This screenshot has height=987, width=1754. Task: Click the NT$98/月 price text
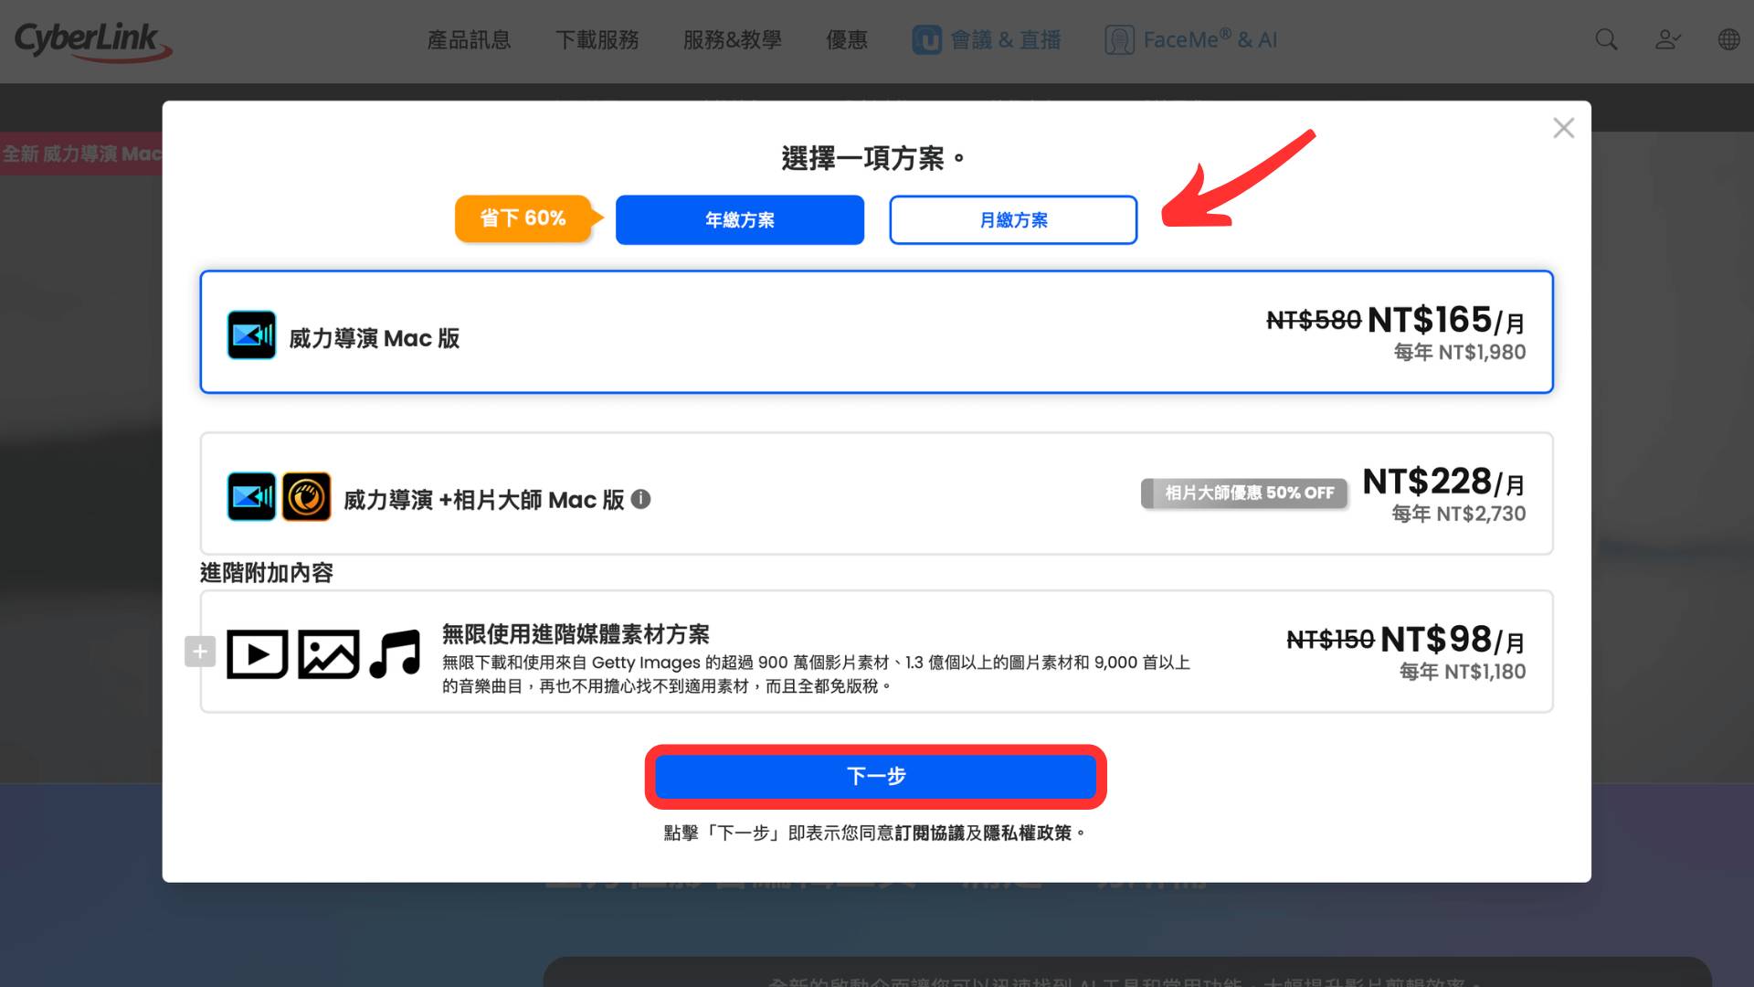point(1453,640)
